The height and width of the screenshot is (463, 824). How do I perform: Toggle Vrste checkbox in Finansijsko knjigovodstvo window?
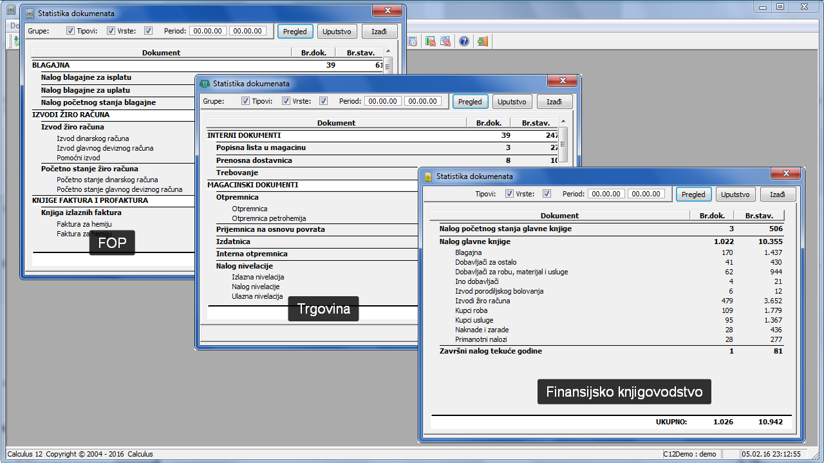[x=547, y=194]
